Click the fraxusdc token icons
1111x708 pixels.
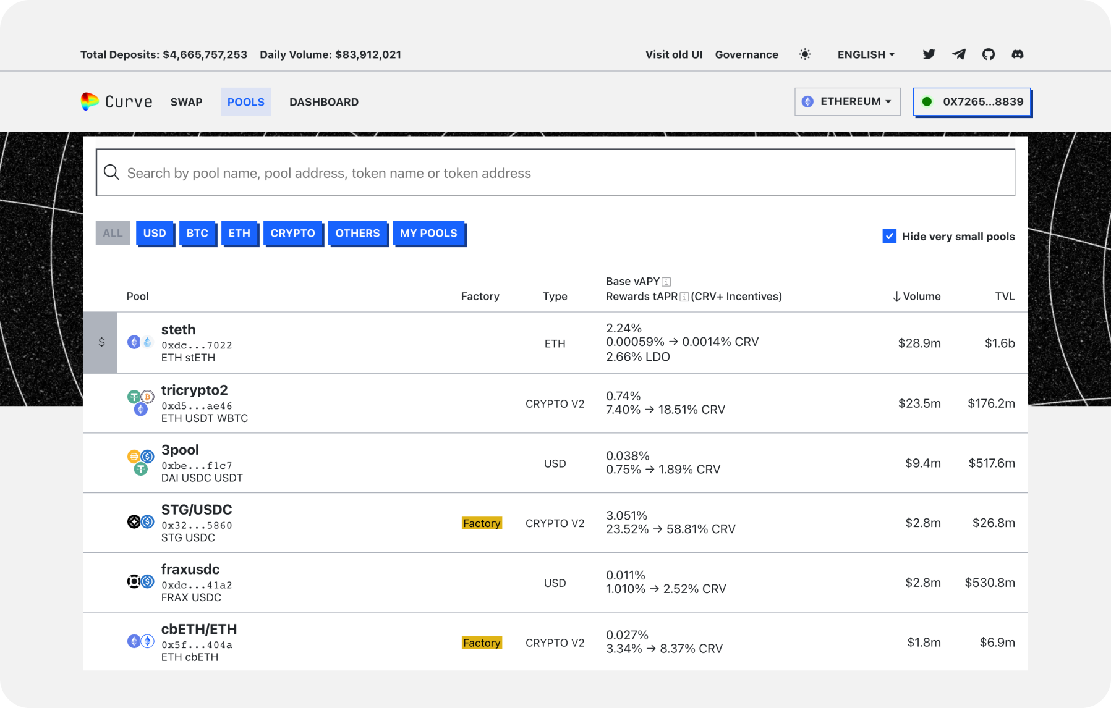(140, 581)
